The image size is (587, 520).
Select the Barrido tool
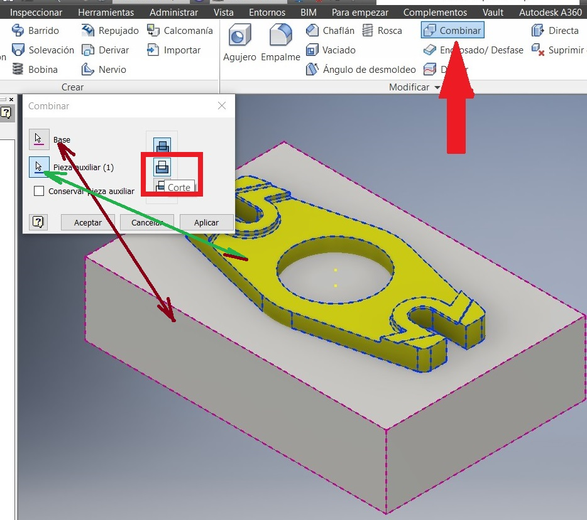(x=35, y=30)
